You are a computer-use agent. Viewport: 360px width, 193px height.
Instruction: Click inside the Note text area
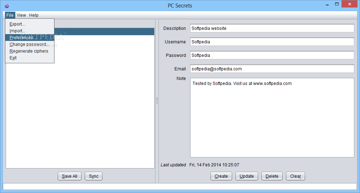(272, 118)
